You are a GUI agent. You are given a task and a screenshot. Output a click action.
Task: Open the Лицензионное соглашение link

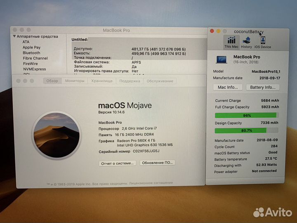pos(151,183)
